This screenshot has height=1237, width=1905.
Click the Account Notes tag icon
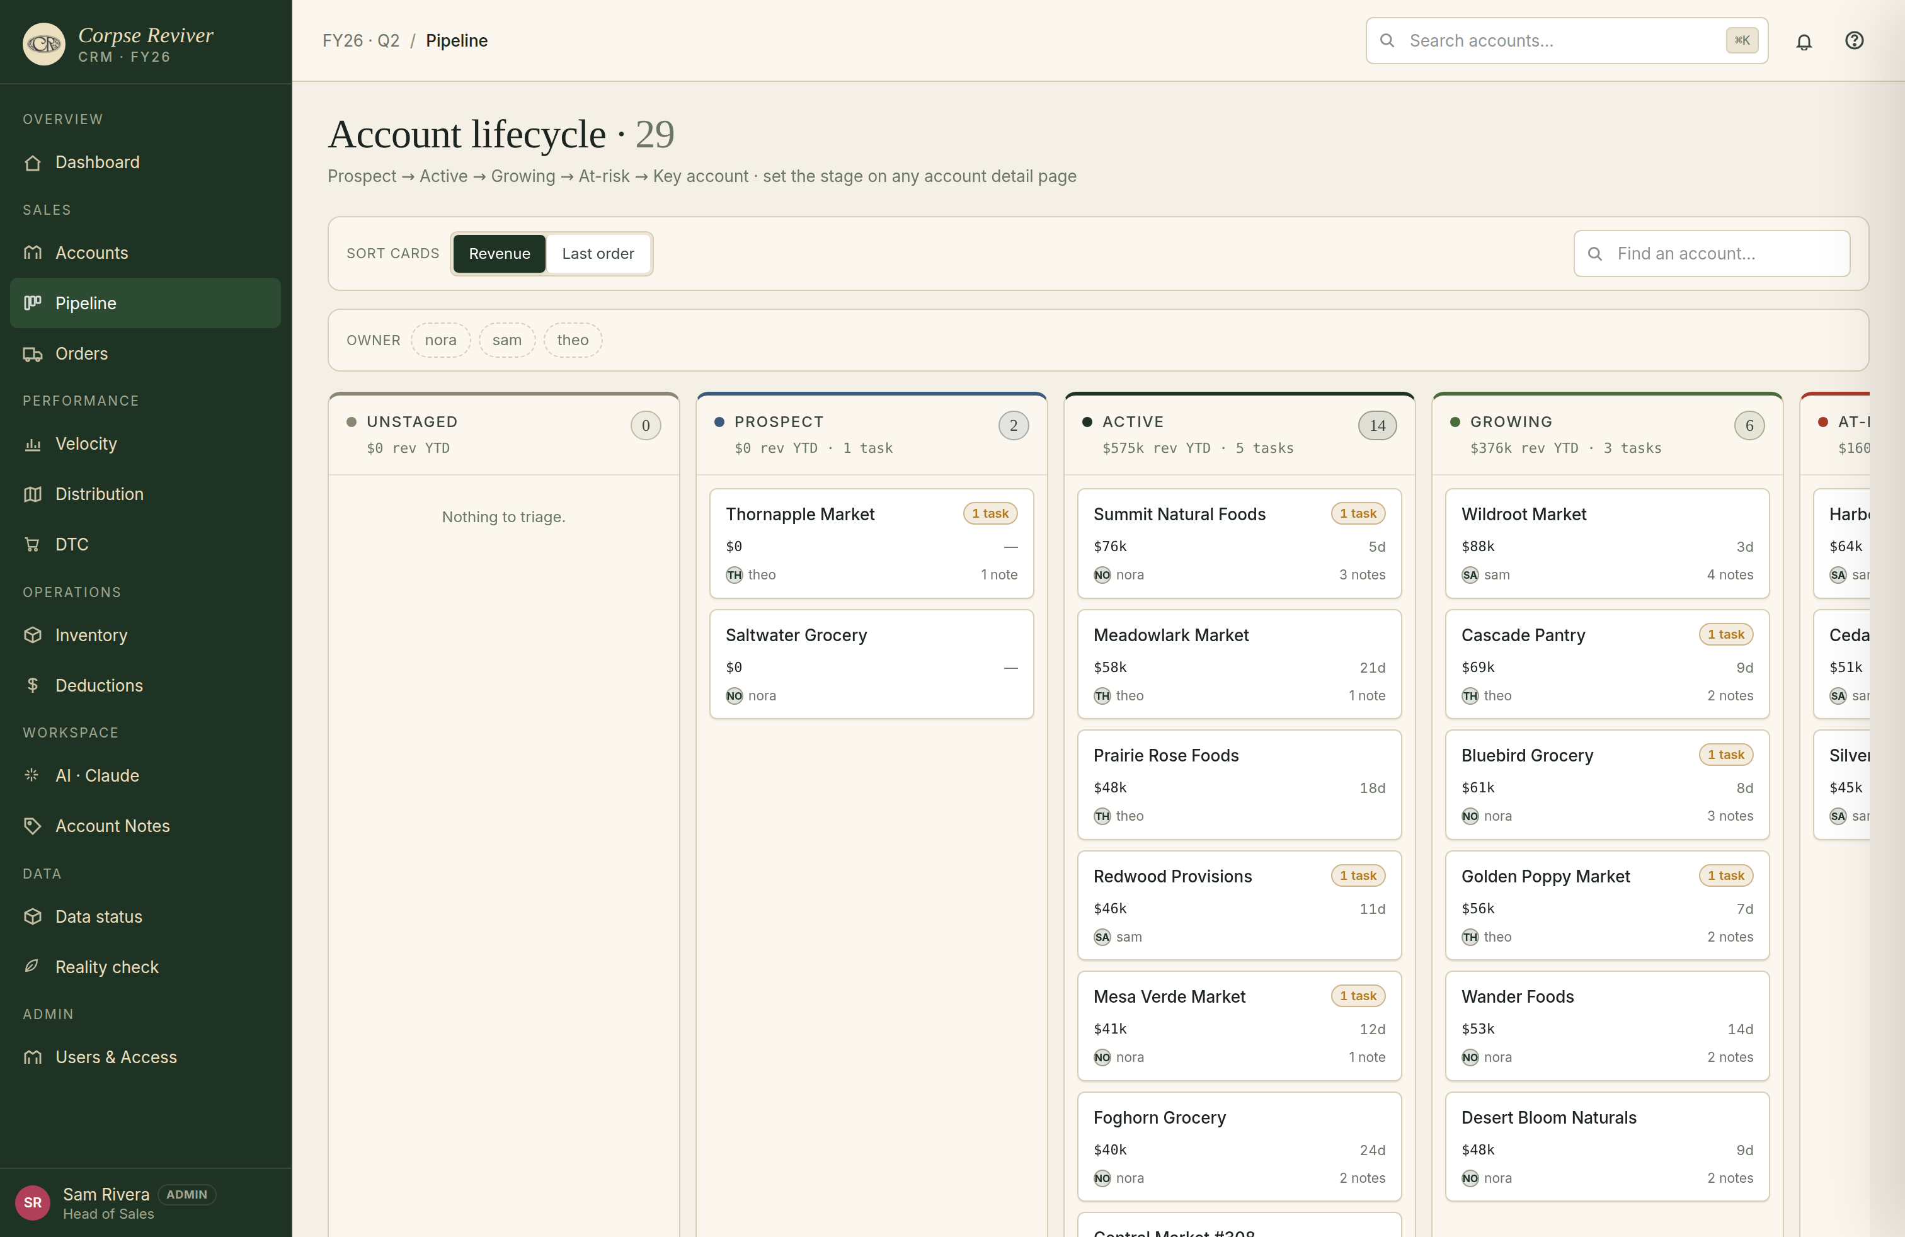pyautogui.click(x=33, y=826)
